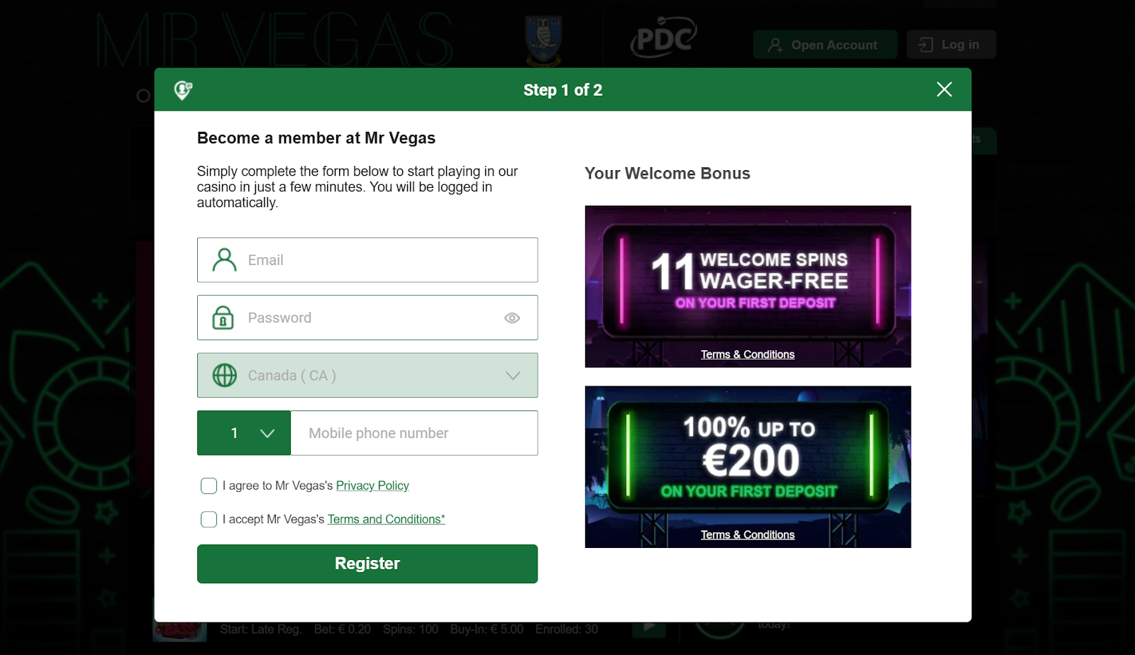Tick the Privacy Policy agreement checkbox
The image size is (1135, 655).
[209, 486]
